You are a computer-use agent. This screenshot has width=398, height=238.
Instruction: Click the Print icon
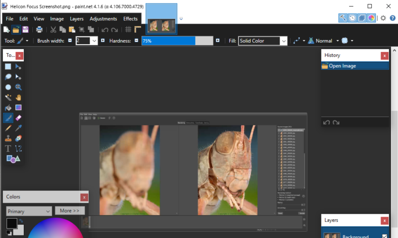[x=39, y=30]
